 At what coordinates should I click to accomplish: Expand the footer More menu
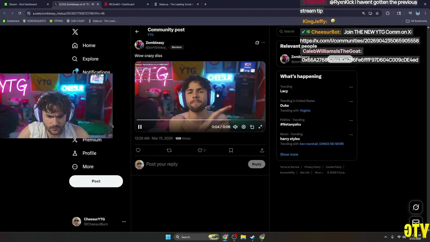(319, 173)
